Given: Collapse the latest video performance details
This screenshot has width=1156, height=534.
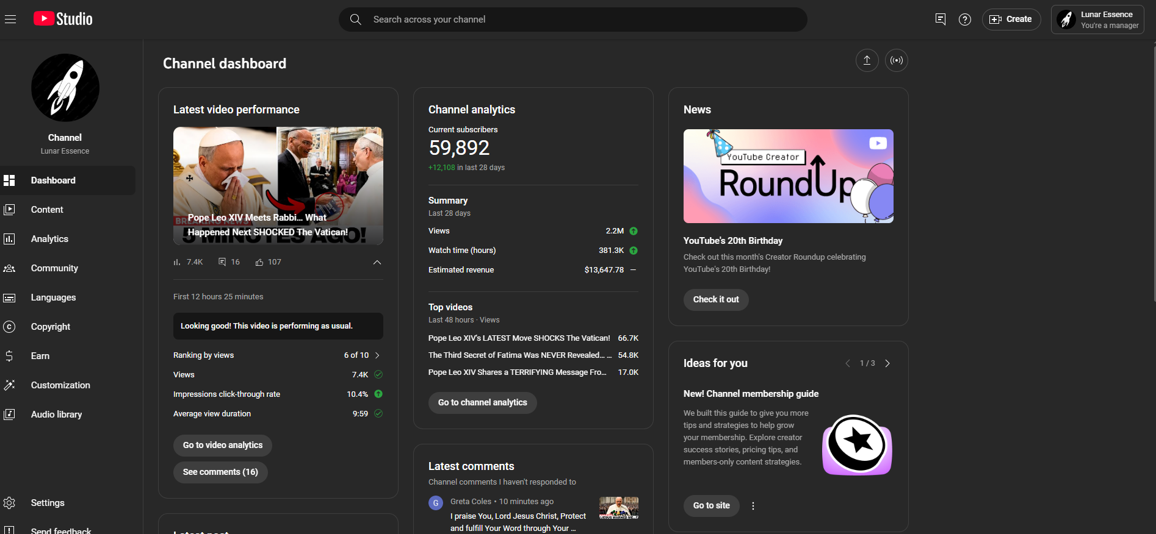Looking at the screenshot, I should 377,262.
